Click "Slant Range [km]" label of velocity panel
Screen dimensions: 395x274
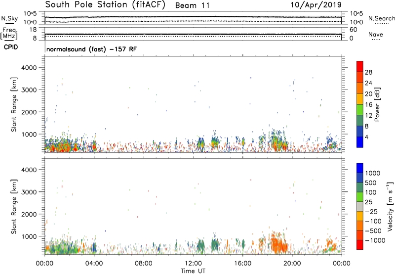click(14, 207)
